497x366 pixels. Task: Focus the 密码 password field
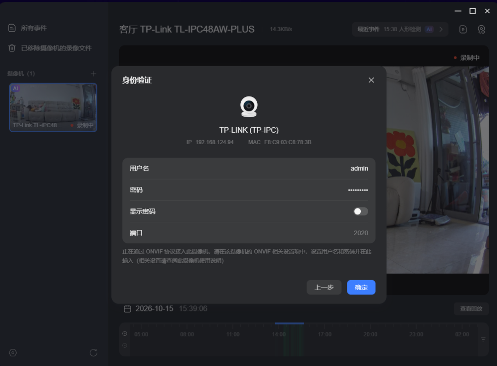(x=249, y=190)
